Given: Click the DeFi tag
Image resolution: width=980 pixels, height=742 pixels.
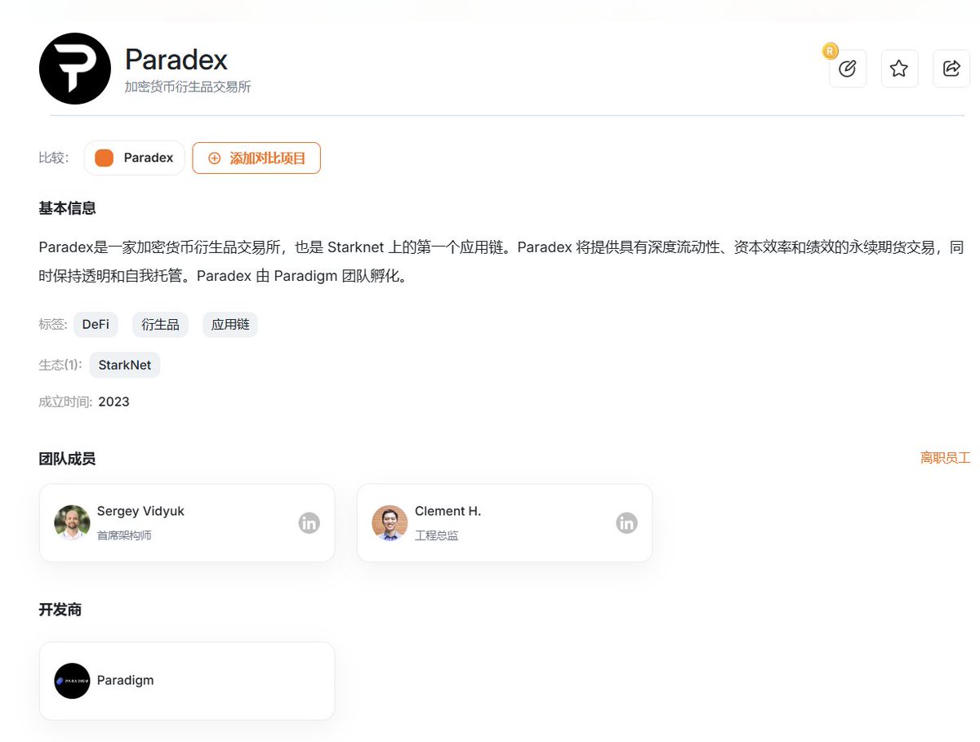Looking at the screenshot, I should (x=96, y=324).
